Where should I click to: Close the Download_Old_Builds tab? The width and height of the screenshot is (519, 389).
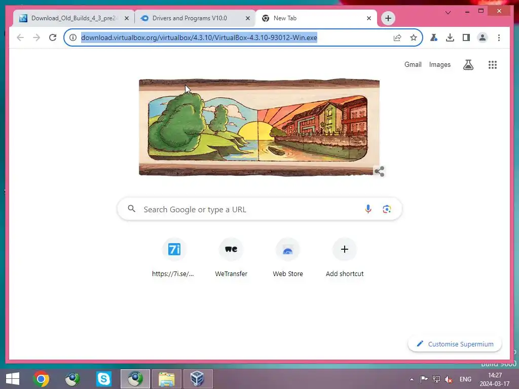[126, 18]
